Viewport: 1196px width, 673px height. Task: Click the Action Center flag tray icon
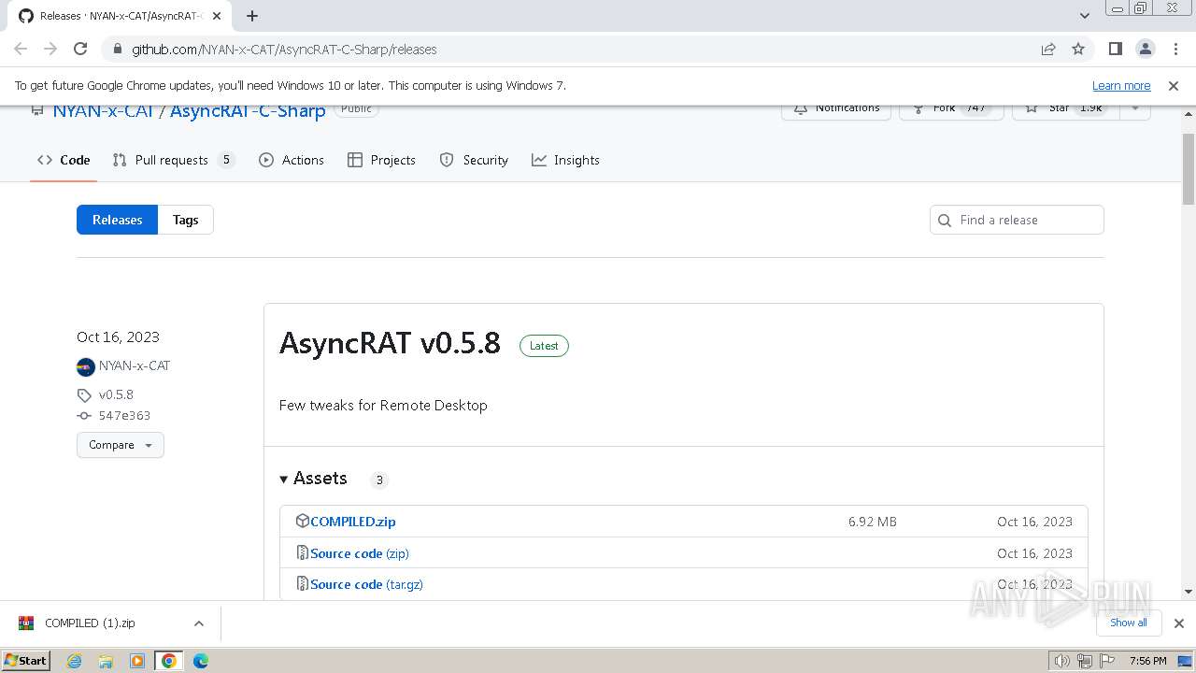1107,661
